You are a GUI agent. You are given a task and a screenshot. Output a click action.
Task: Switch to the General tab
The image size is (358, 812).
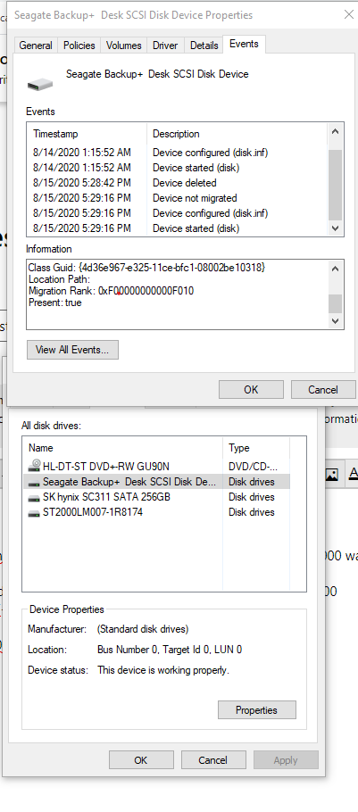coord(36,45)
